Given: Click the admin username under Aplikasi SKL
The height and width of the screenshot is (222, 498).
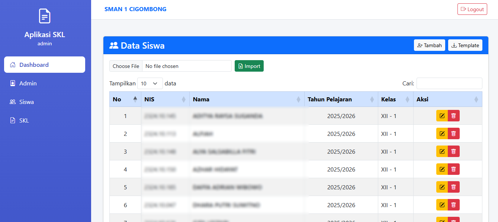Looking at the screenshot, I should pos(45,43).
